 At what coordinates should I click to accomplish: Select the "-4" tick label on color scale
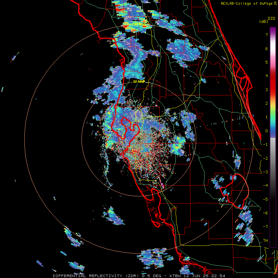[265, 186]
